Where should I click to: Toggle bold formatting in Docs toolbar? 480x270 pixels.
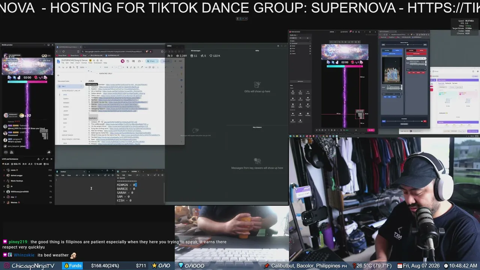[127, 67]
